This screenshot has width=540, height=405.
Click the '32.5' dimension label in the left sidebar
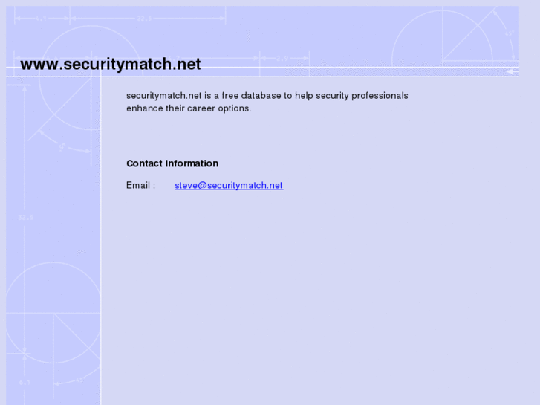coord(25,218)
